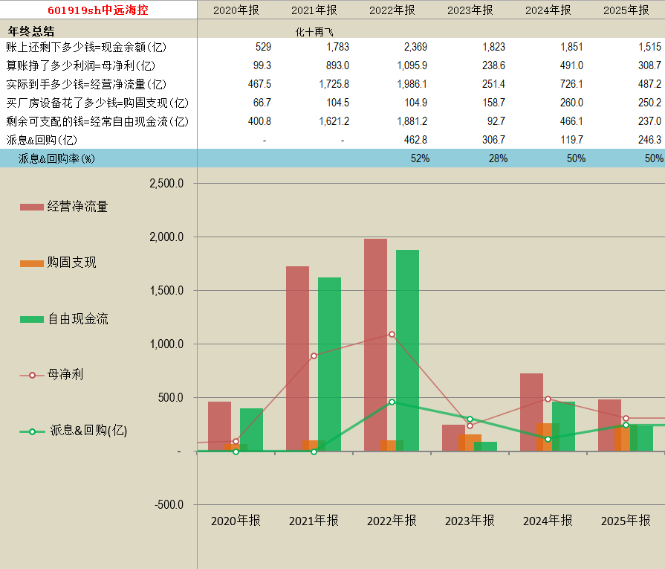The width and height of the screenshot is (665, 569).
Task: Select the cash balance value 2,369
Action: coord(415,47)
